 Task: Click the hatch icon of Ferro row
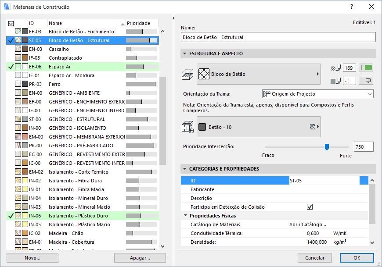coord(18,84)
